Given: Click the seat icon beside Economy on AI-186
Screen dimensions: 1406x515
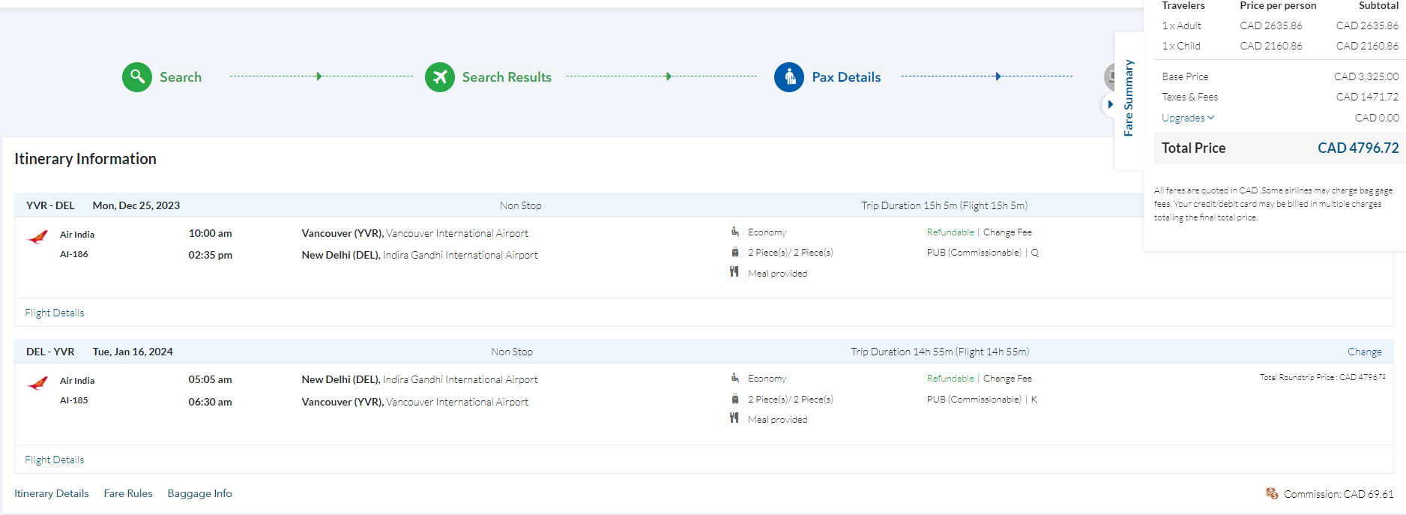Looking at the screenshot, I should tap(734, 232).
